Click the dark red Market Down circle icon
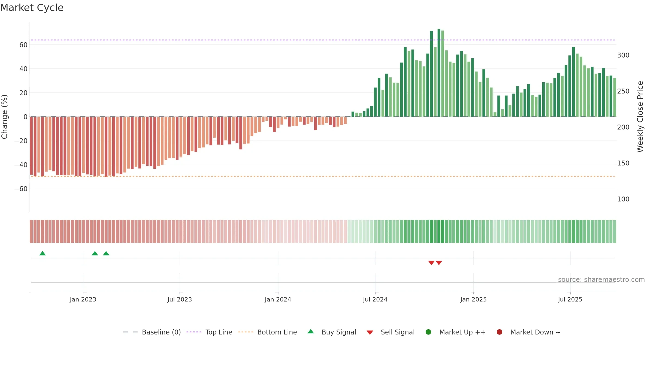Viewport: 654px width, 368px height. click(499, 332)
